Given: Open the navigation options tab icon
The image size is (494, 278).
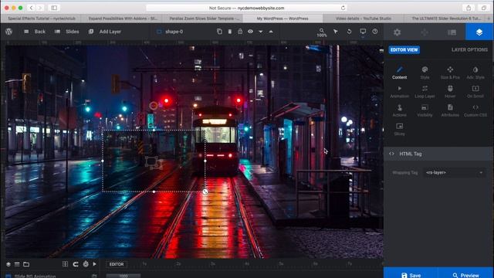Looking at the screenshot, I should coord(425,32).
